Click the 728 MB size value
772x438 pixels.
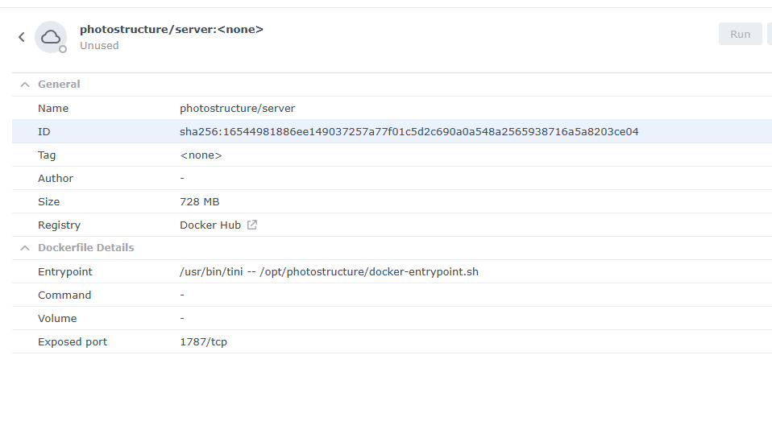pyautogui.click(x=199, y=202)
